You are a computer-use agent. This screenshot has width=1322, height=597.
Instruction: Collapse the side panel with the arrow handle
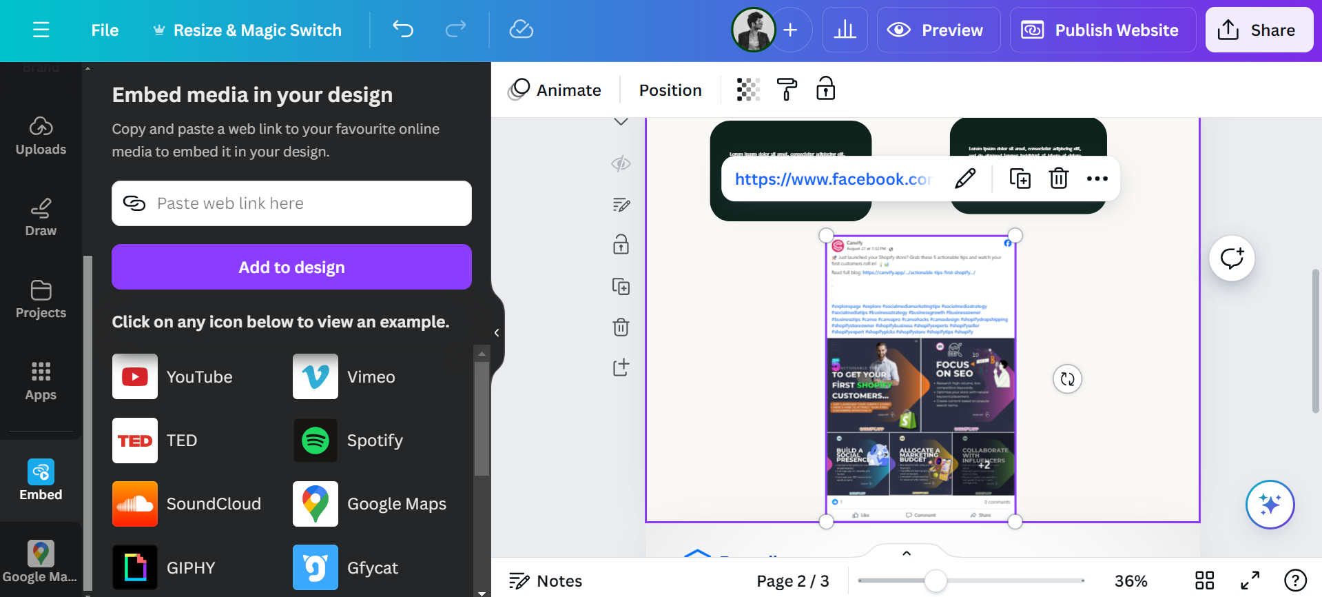pyautogui.click(x=497, y=333)
